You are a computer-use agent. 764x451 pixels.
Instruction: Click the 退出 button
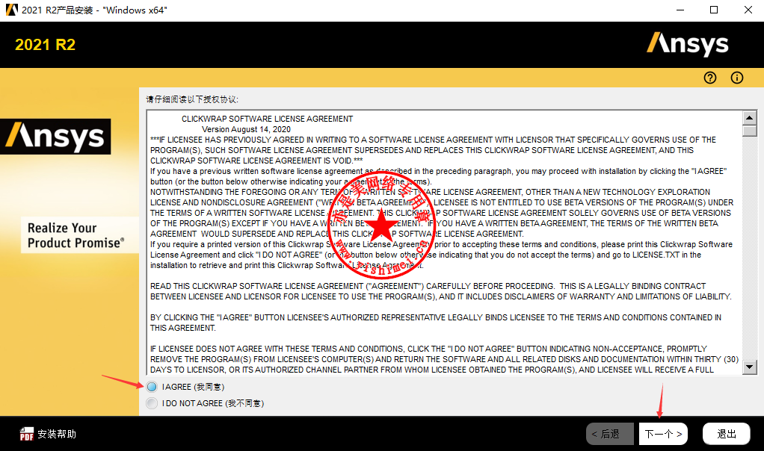[x=726, y=434]
